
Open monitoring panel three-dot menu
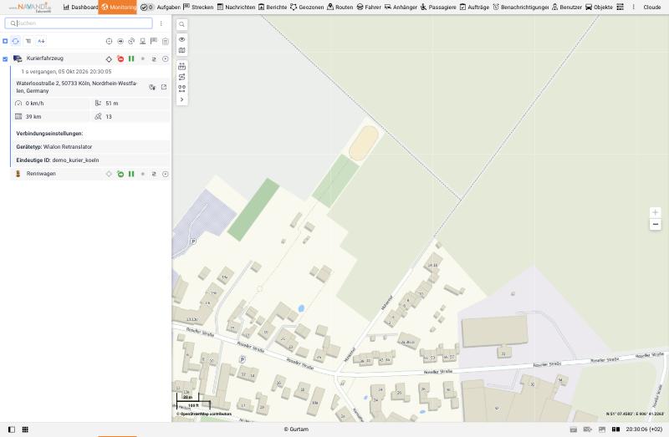pos(161,23)
